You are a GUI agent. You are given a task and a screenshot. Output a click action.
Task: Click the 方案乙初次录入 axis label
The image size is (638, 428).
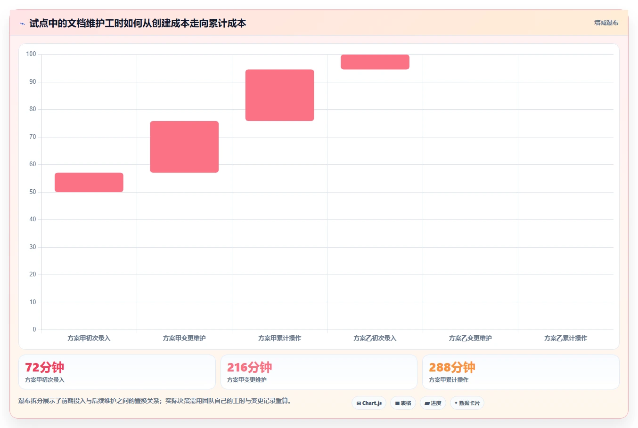(375, 338)
